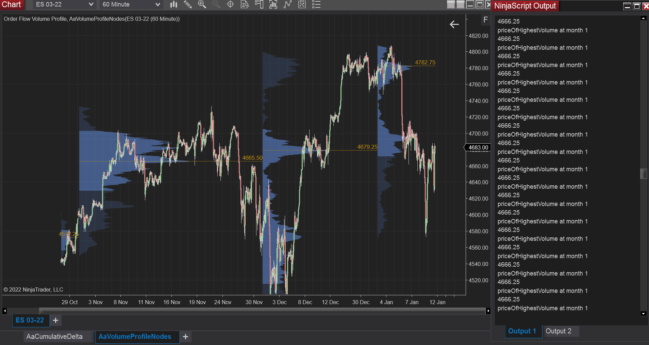Click the zoom in magnifier icon
The height and width of the screenshot is (345, 649).
[202, 4]
